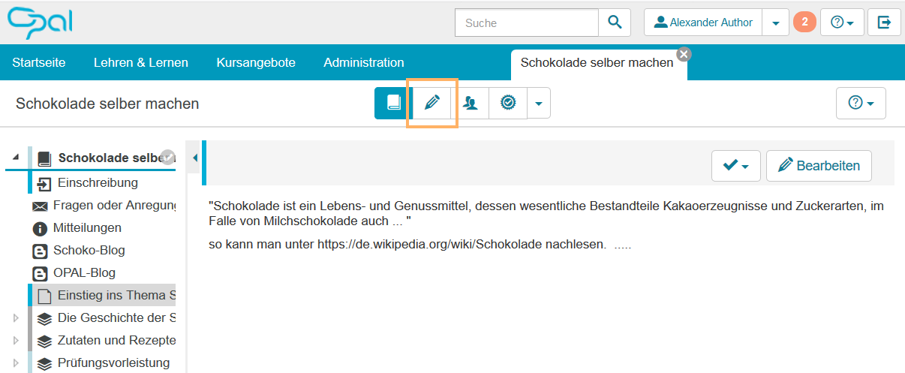Open Einschreibung in course tree
This screenshot has width=905, height=373.
98,182
